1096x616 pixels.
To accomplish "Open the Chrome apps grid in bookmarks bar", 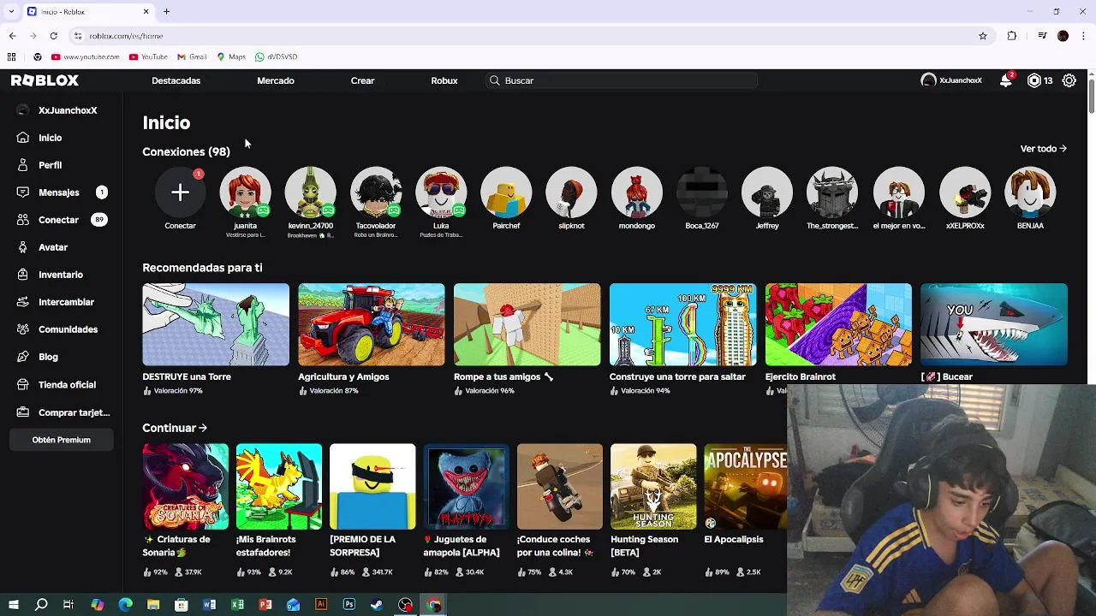I will tap(11, 57).
